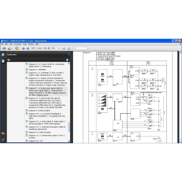Select bookmark Diagram 9: External lights

pyautogui.click(x=39, y=110)
